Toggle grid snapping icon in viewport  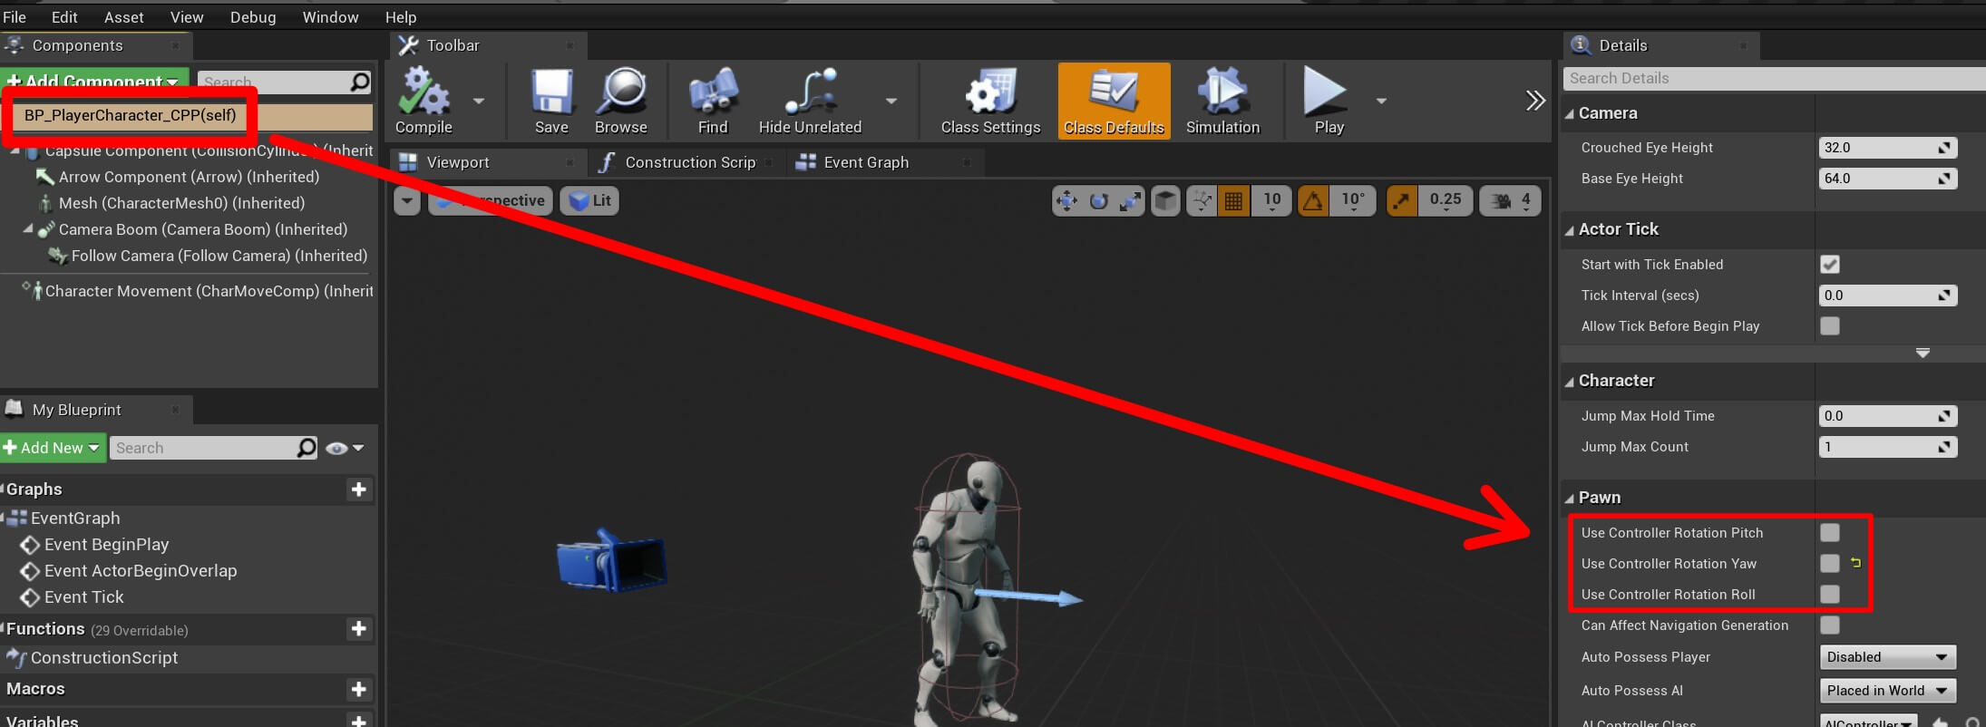(1234, 200)
